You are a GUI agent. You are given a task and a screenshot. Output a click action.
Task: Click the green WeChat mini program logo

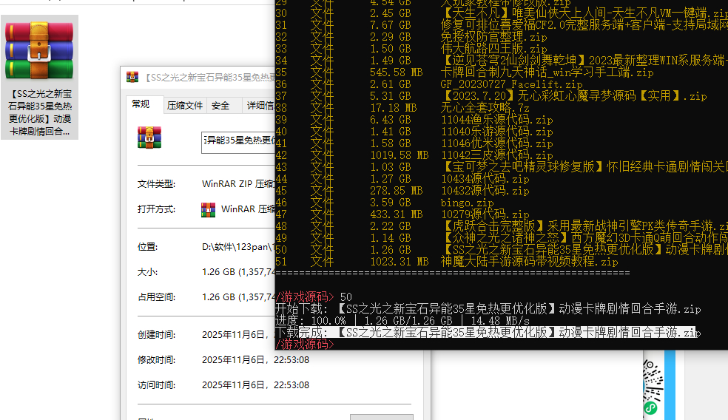(650, 407)
